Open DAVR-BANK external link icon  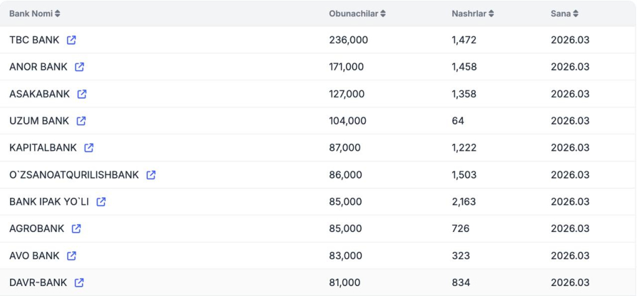tap(79, 282)
